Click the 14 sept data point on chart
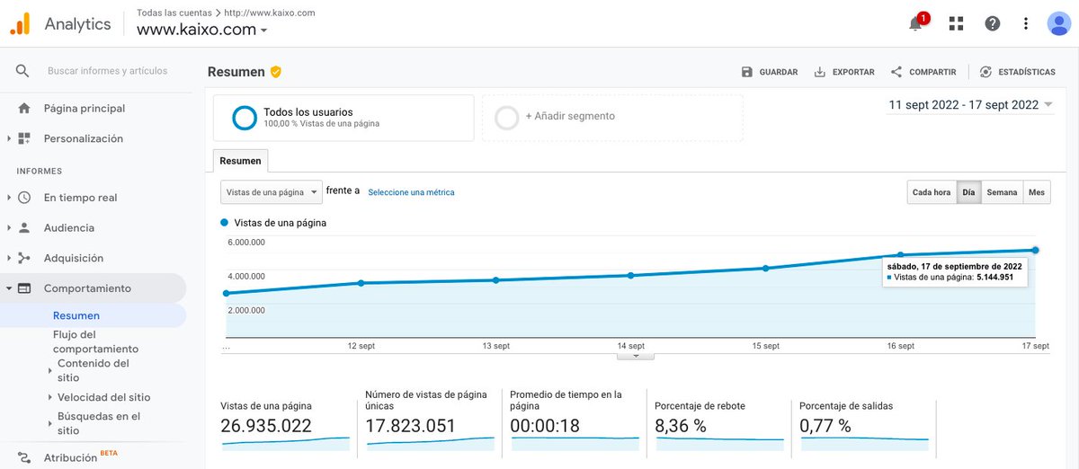Screen dimensions: 1079x469 [x=630, y=275]
